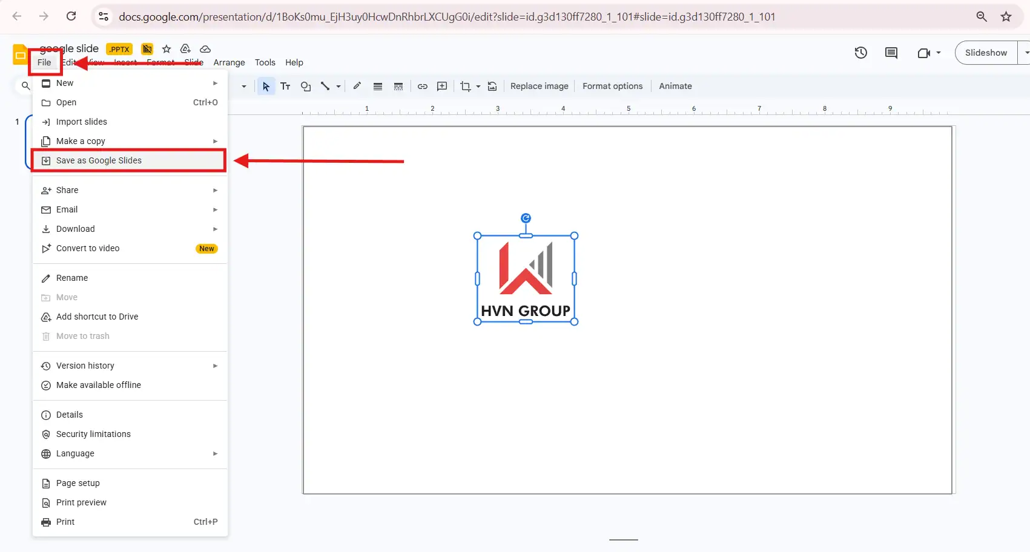Choose Save as Google Slides
The width and height of the screenshot is (1030, 552).
130,160
